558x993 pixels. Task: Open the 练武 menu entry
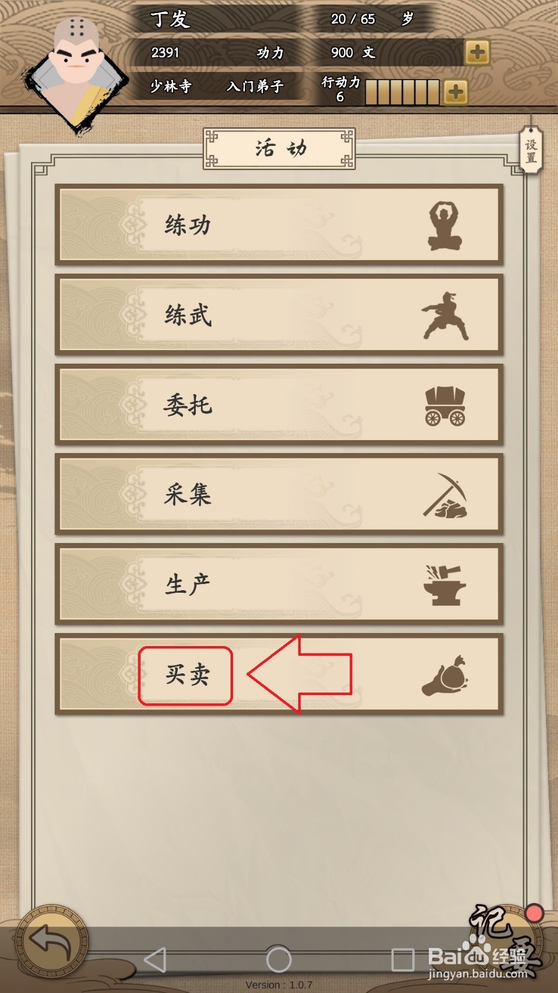(x=278, y=315)
